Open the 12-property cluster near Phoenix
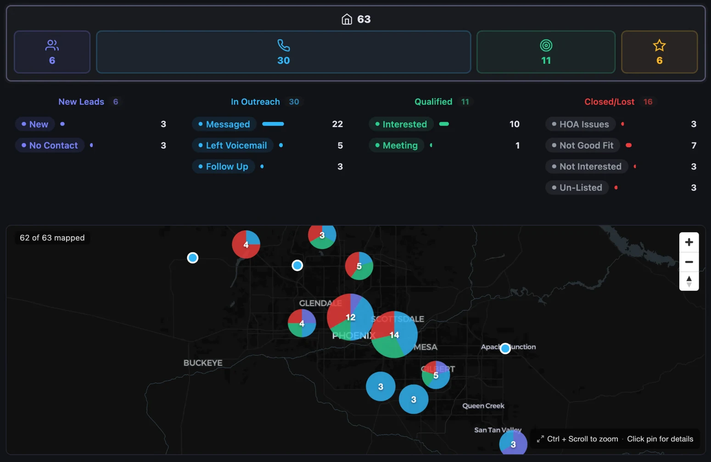Image resolution: width=711 pixels, height=462 pixels. (x=350, y=317)
